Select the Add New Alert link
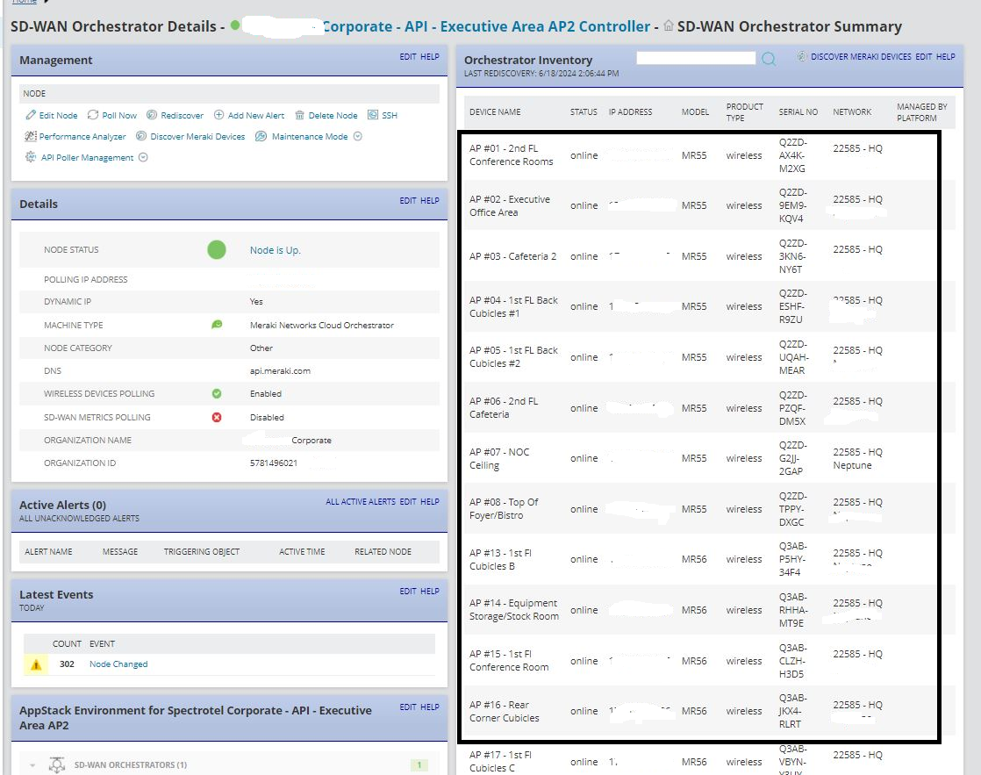Screen dimensions: 981x775 [x=256, y=116]
